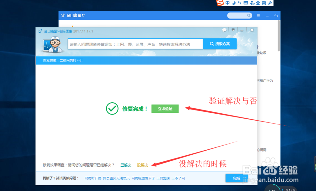Open the soft keyboard icon on Sogou toolbar
The width and height of the screenshot is (316, 191).
coord(246,3)
